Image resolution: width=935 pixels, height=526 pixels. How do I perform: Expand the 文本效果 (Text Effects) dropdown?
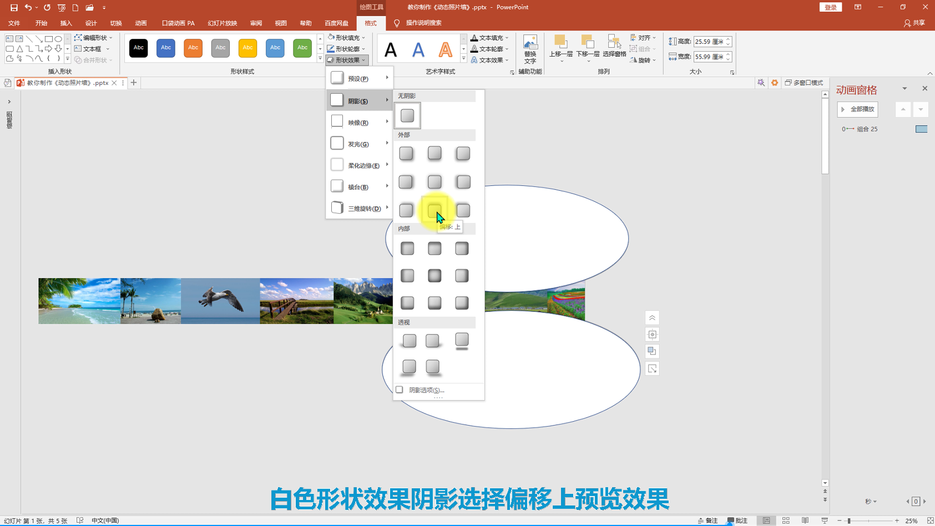tap(490, 60)
